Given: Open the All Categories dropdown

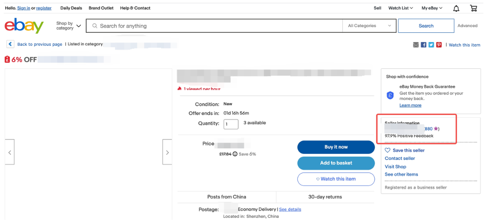Looking at the screenshot, I should click(369, 26).
